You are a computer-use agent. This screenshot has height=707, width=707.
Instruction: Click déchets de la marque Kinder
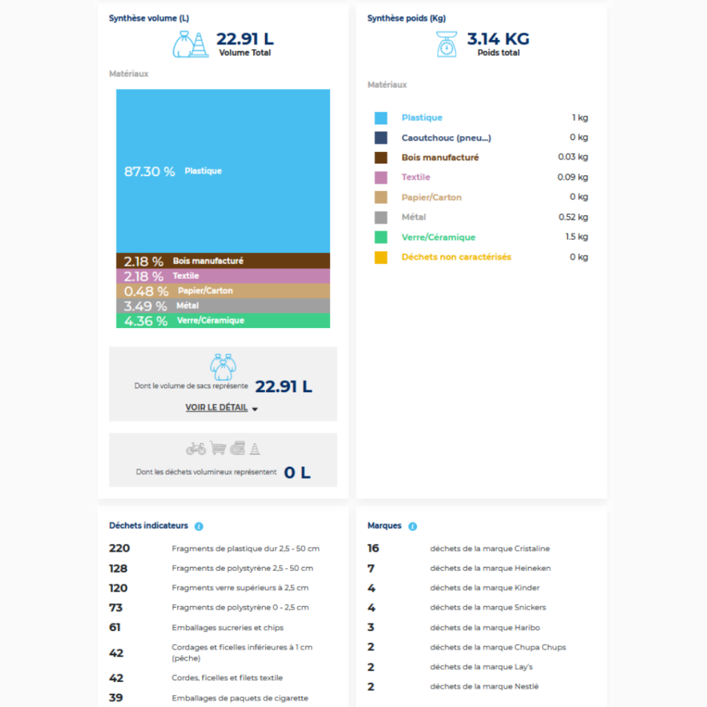pos(485,588)
